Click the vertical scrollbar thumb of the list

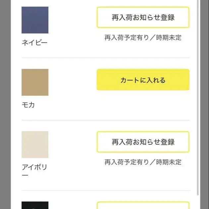point(198,98)
